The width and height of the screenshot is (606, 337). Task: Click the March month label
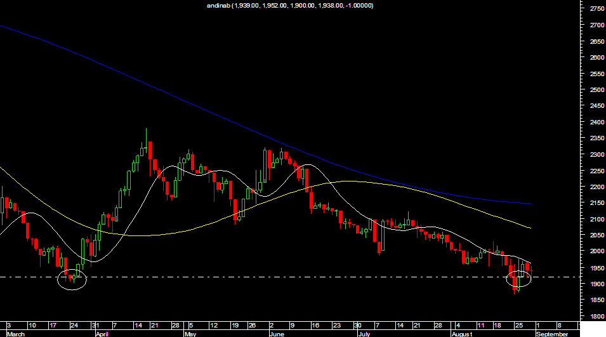click(x=16, y=334)
